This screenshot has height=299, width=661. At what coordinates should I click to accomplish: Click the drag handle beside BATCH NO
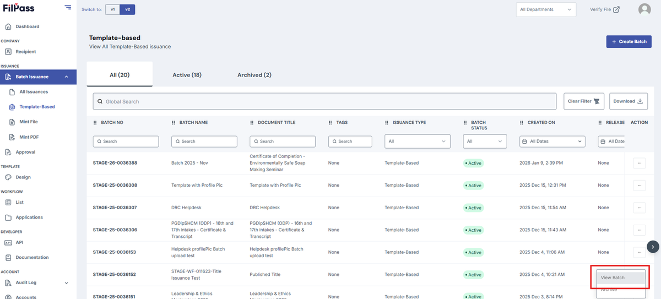96,123
